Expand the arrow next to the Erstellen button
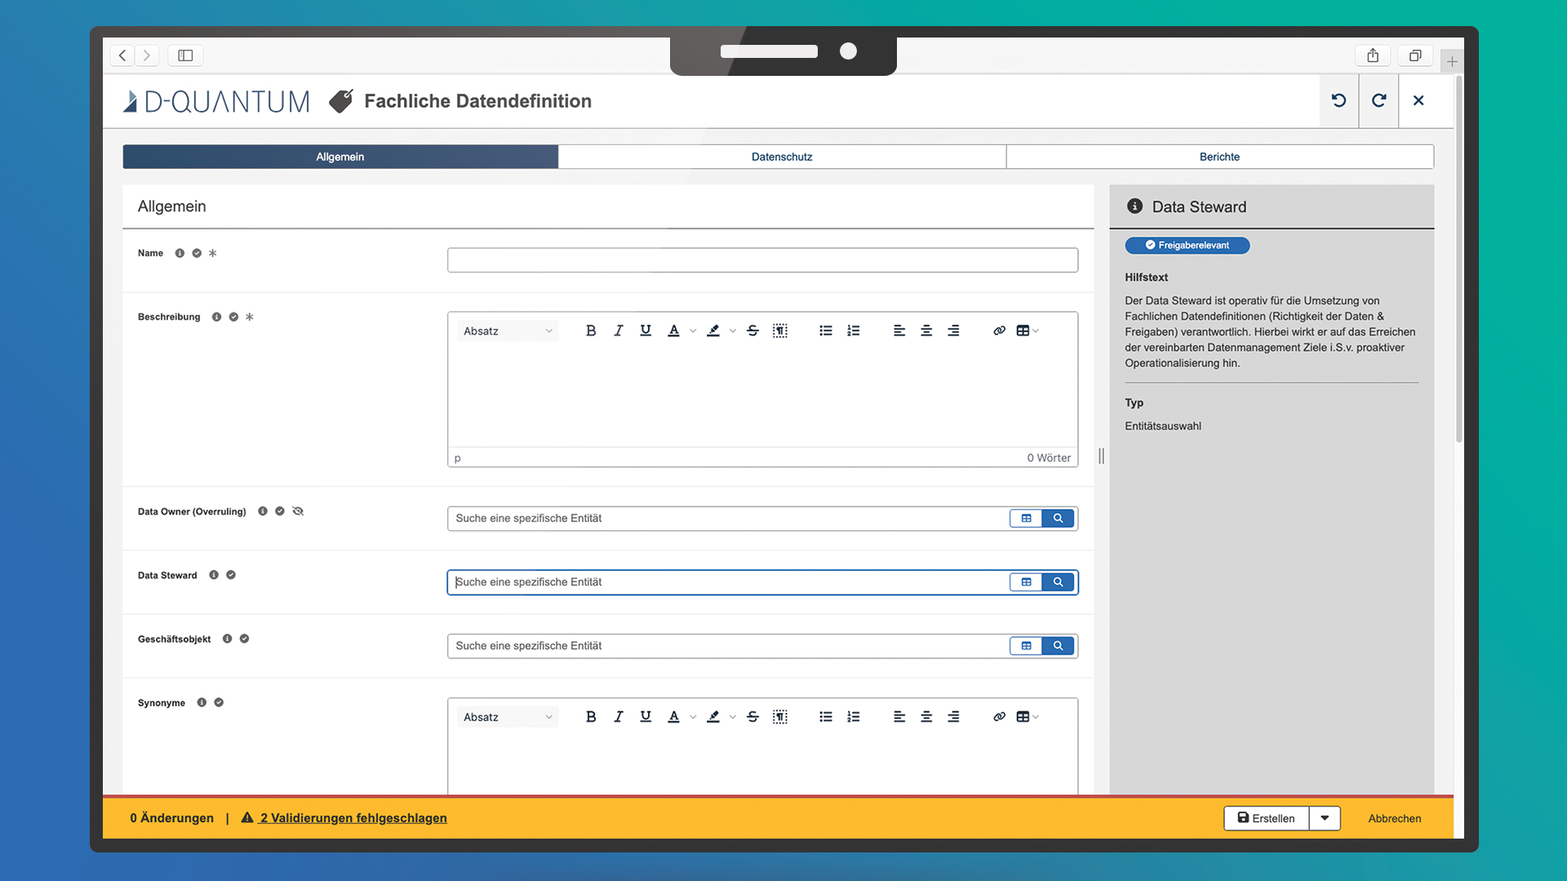The width and height of the screenshot is (1567, 881). [1325, 818]
